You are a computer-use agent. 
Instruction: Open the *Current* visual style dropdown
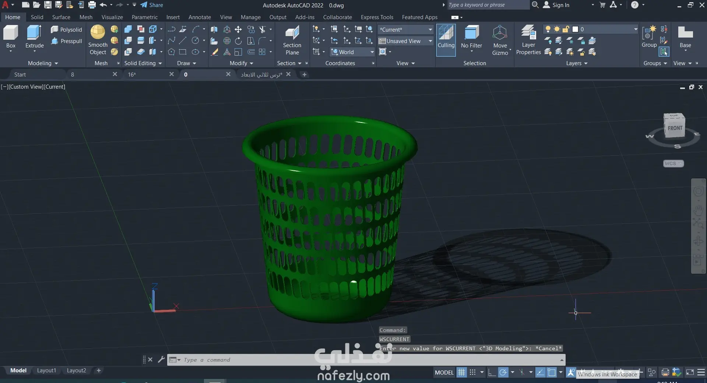point(406,29)
